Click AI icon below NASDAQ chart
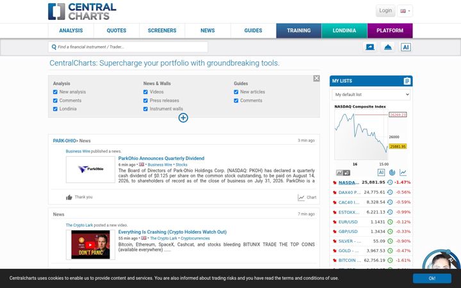Viewport: 461px width, 288px height. tap(381, 173)
